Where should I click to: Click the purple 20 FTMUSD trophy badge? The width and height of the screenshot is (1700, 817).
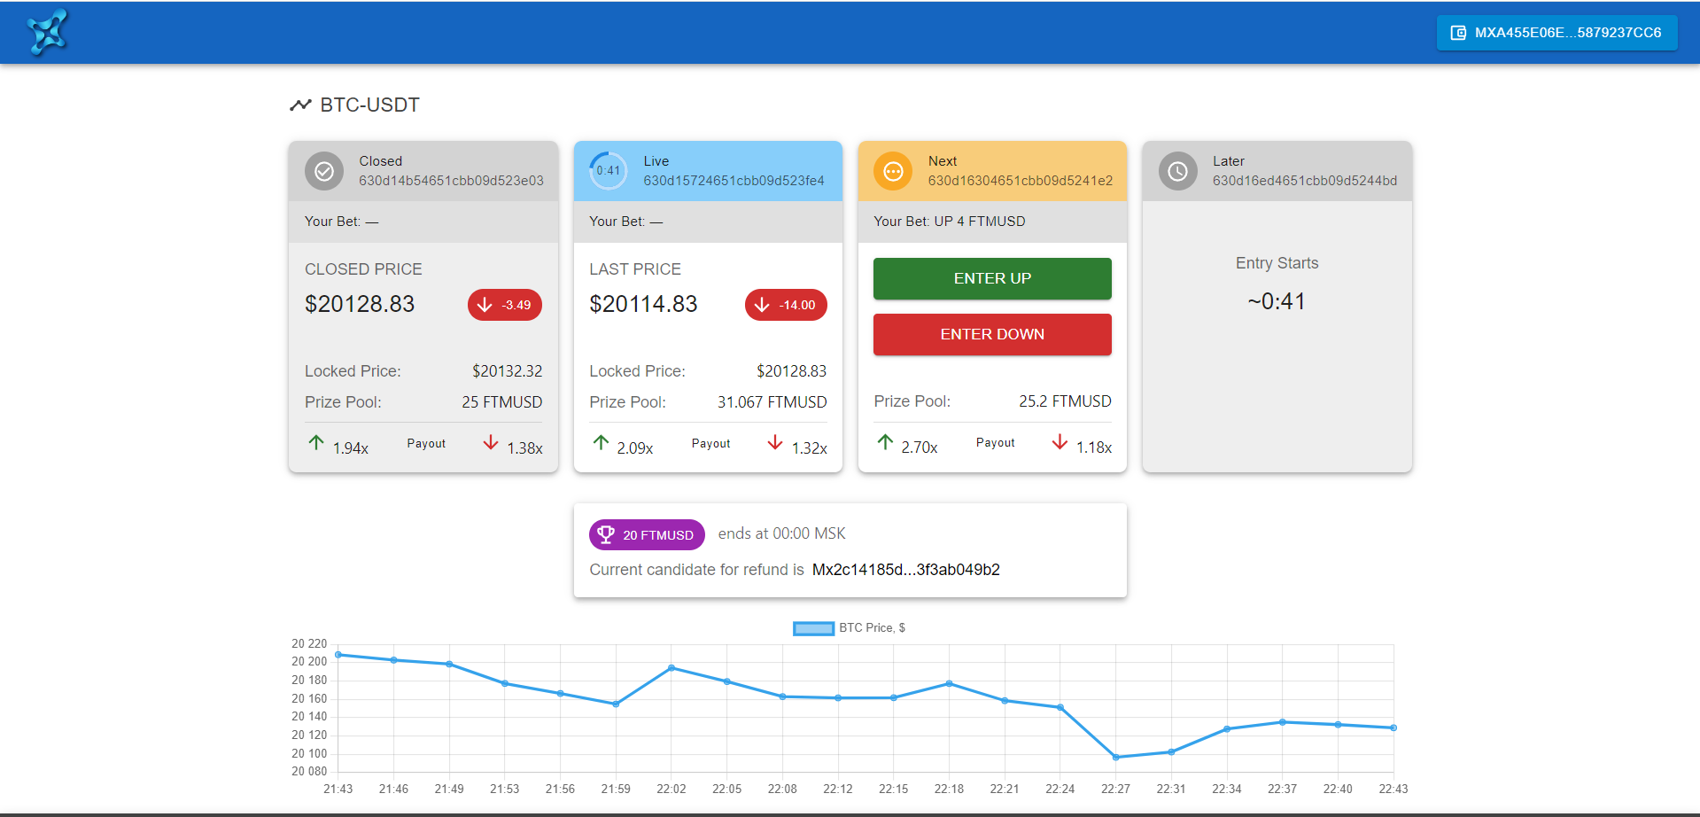(x=647, y=534)
